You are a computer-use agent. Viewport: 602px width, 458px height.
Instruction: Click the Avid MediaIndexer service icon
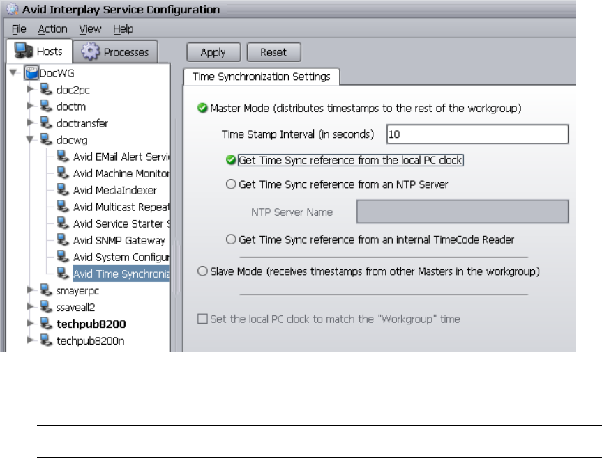coord(63,189)
